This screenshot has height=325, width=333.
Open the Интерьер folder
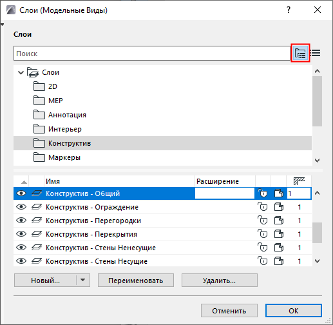click(162, 129)
